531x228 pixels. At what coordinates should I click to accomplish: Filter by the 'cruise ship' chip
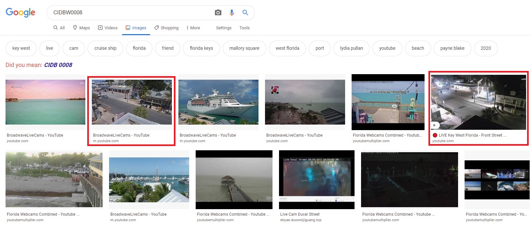point(105,48)
